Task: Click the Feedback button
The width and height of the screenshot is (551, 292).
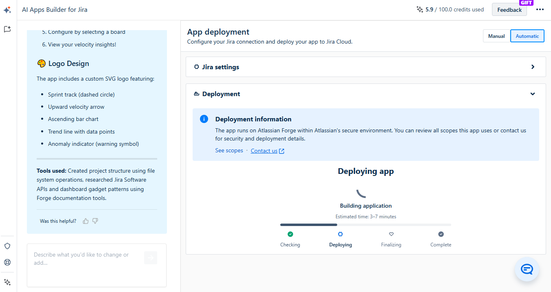Action: [509, 10]
